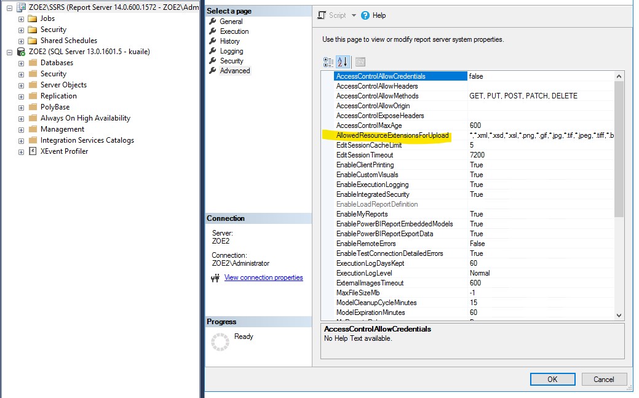Select the PolyBase node icon
This screenshot has width=639, height=398.
point(34,106)
